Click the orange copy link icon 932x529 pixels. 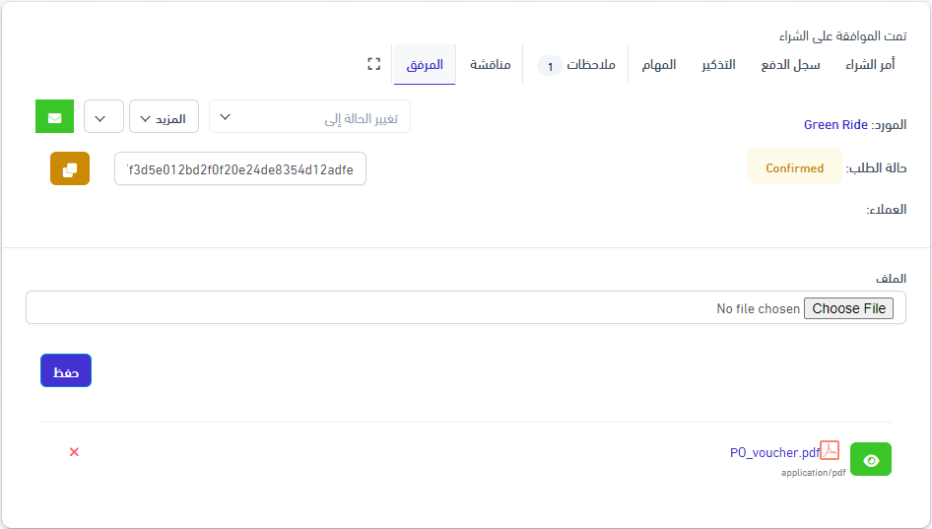coord(70,168)
